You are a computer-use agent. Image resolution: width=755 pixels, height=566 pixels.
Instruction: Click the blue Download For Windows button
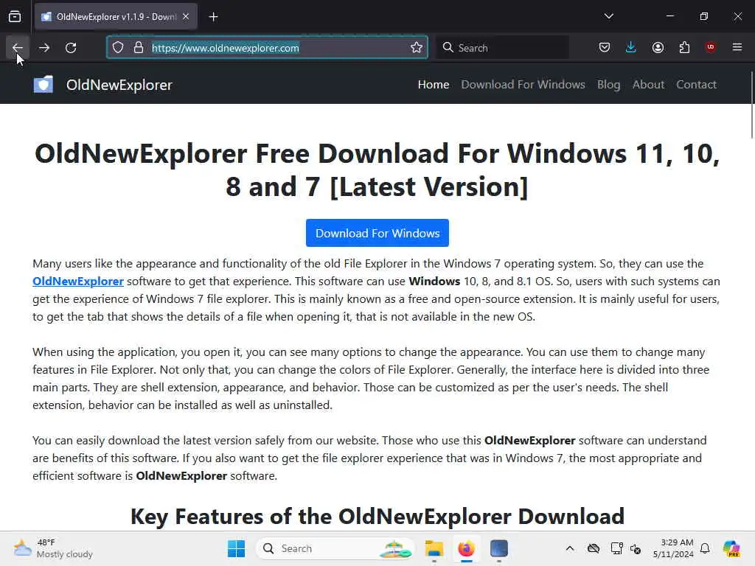pos(377,233)
